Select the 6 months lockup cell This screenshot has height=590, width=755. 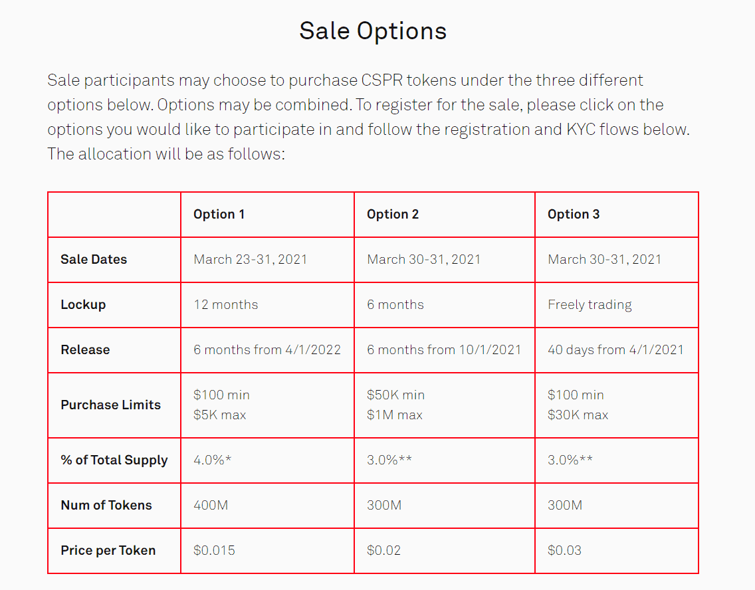click(395, 305)
